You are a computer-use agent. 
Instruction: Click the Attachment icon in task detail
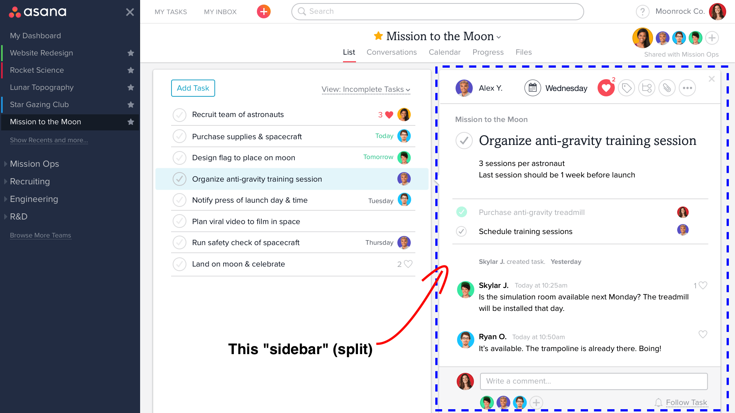pyautogui.click(x=667, y=88)
